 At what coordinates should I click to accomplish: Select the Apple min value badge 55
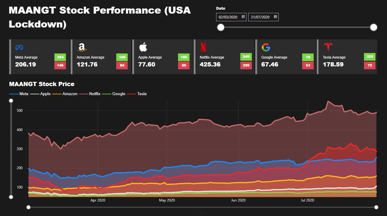(x=184, y=65)
